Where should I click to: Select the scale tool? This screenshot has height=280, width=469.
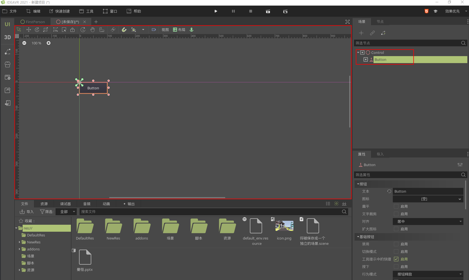click(46, 30)
